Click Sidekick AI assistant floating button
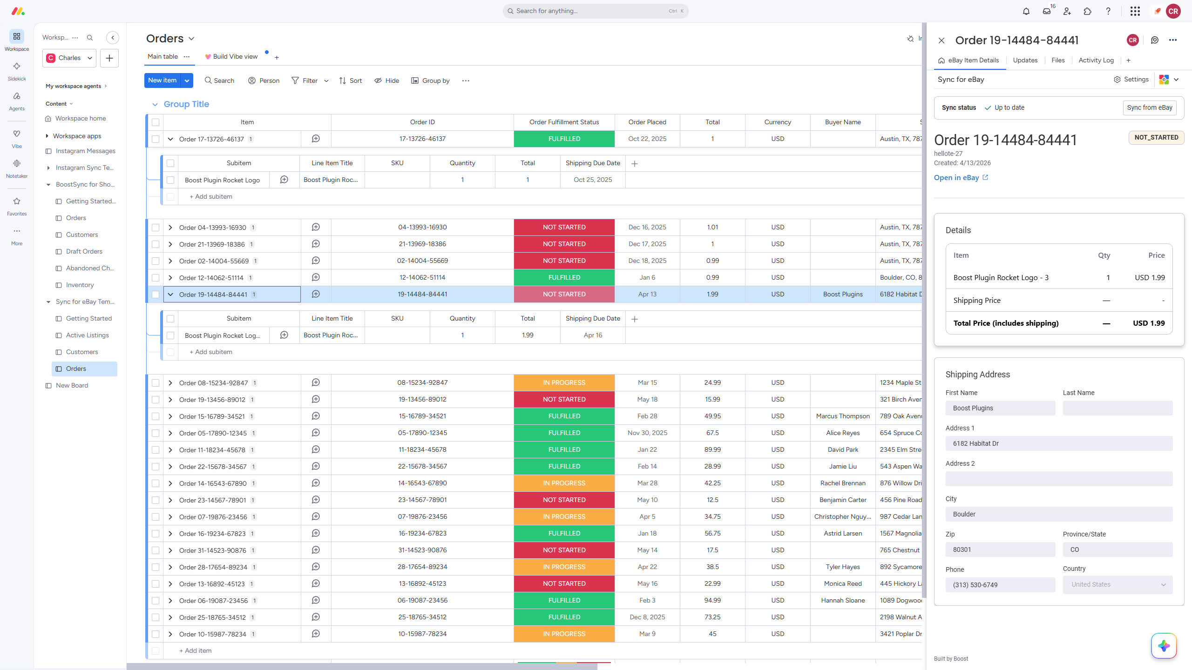This screenshot has width=1192, height=670. pyautogui.click(x=1164, y=646)
